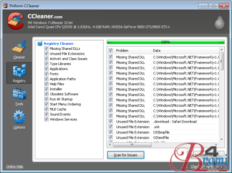Toggle Application Paths checkbox
232x173 pixels.
coord(46,79)
